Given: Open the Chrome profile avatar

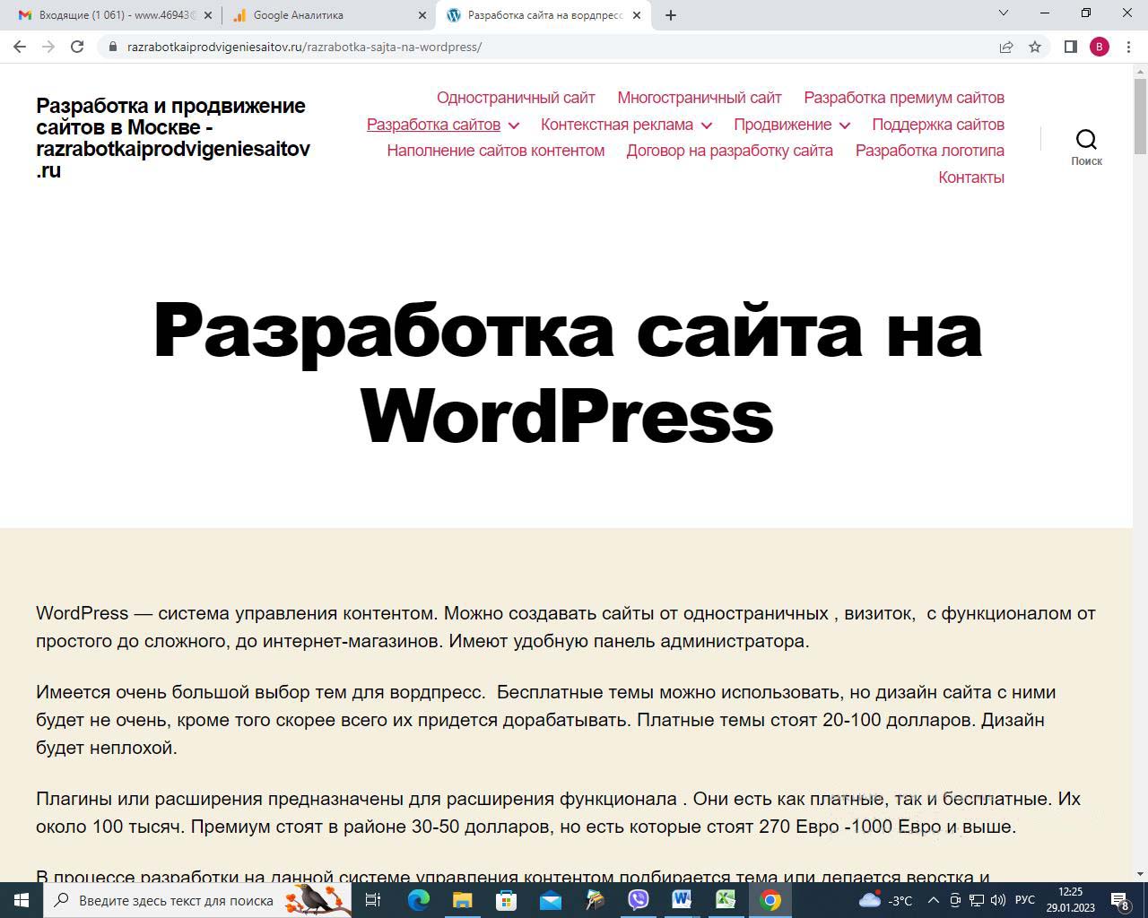Looking at the screenshot, I should coord(1100,47).
